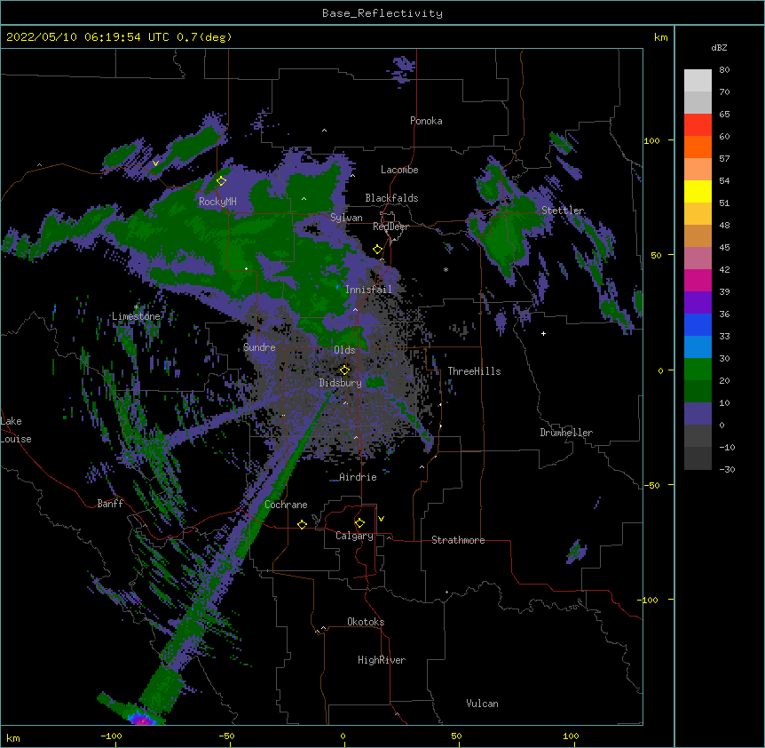Click the red 60 dBZ legend swatch
765x748 pixels.
[x=698, y=124]
